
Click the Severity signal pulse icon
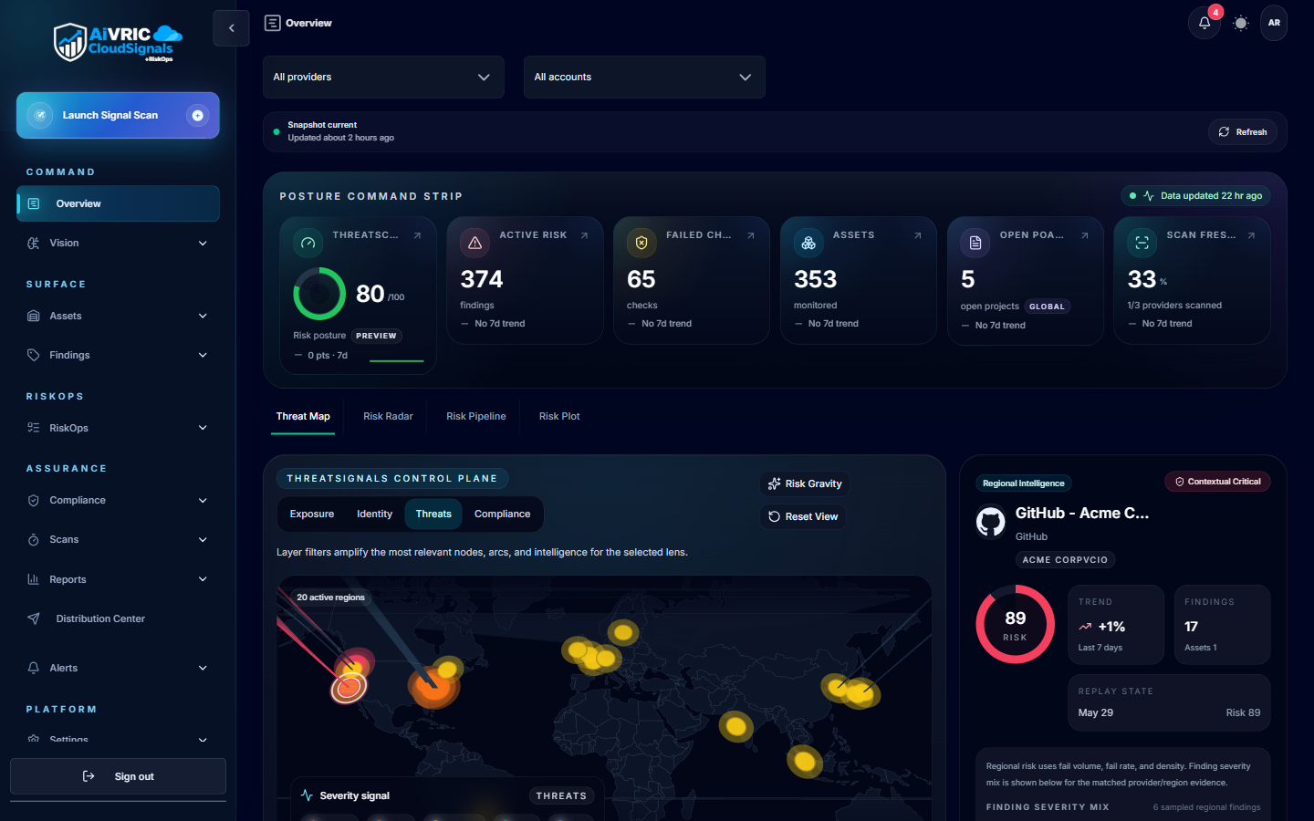[307, 795]
